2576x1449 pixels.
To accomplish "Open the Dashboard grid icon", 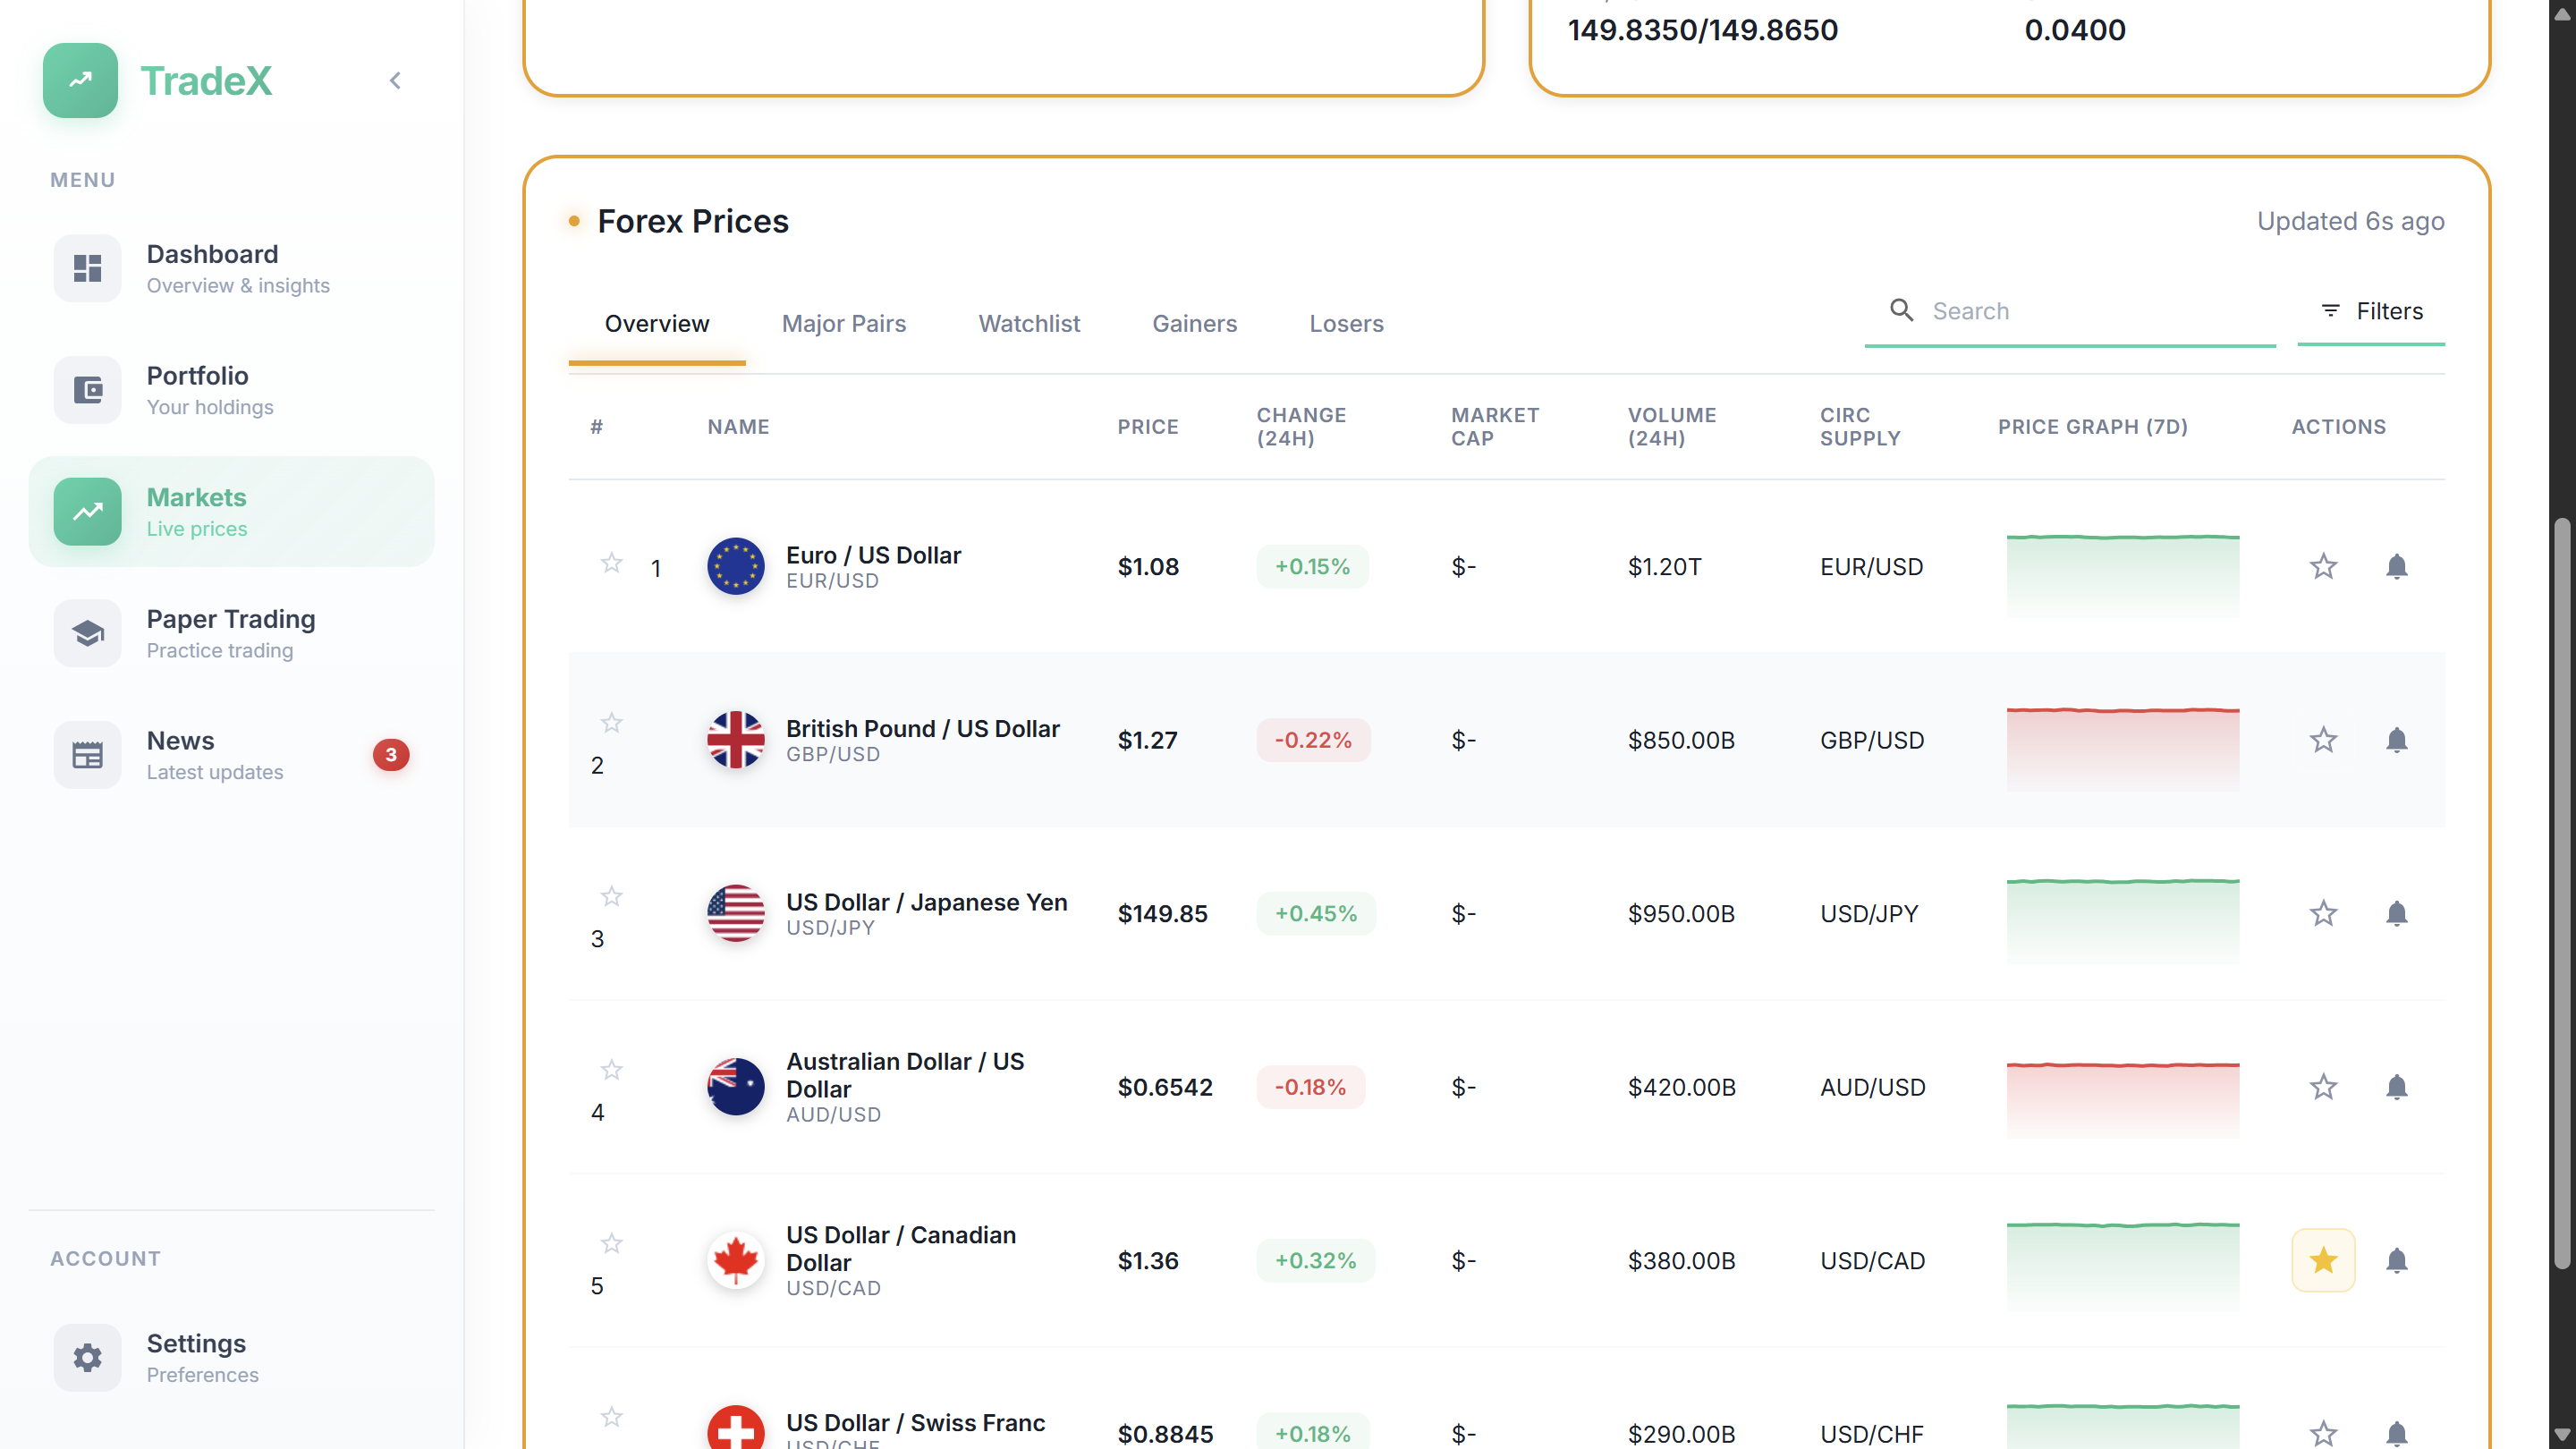I will point(88,268).
